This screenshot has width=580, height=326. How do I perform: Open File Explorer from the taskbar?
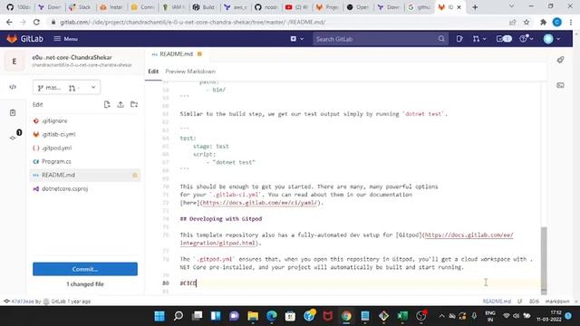click(253, 316)
